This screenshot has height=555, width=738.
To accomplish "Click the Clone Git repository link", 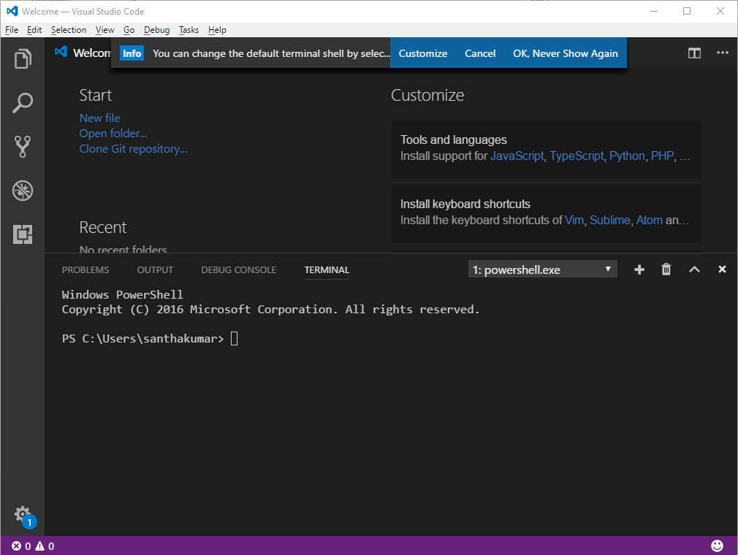I will [x=133, y=148].
